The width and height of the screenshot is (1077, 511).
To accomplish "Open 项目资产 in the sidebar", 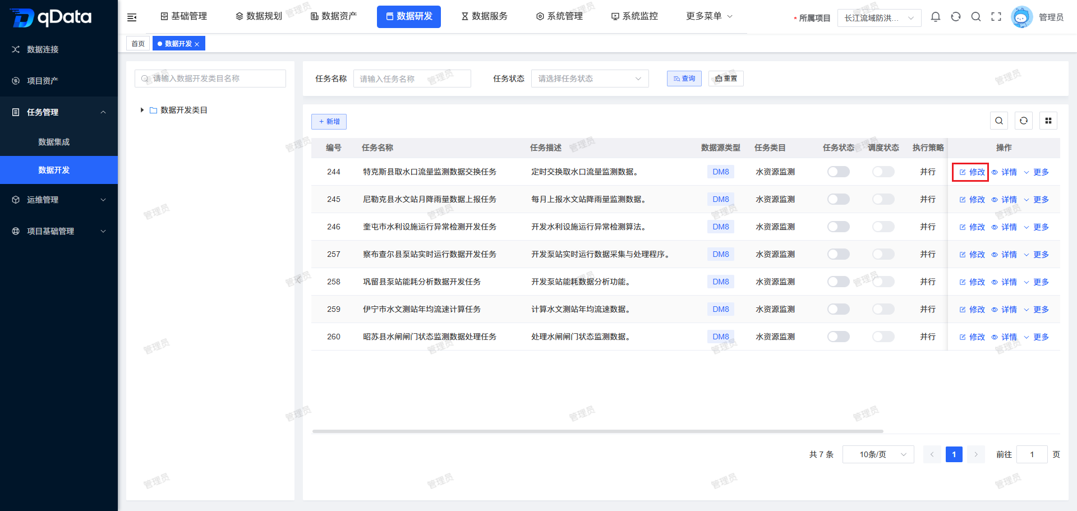I will click(x=59, y=81).
